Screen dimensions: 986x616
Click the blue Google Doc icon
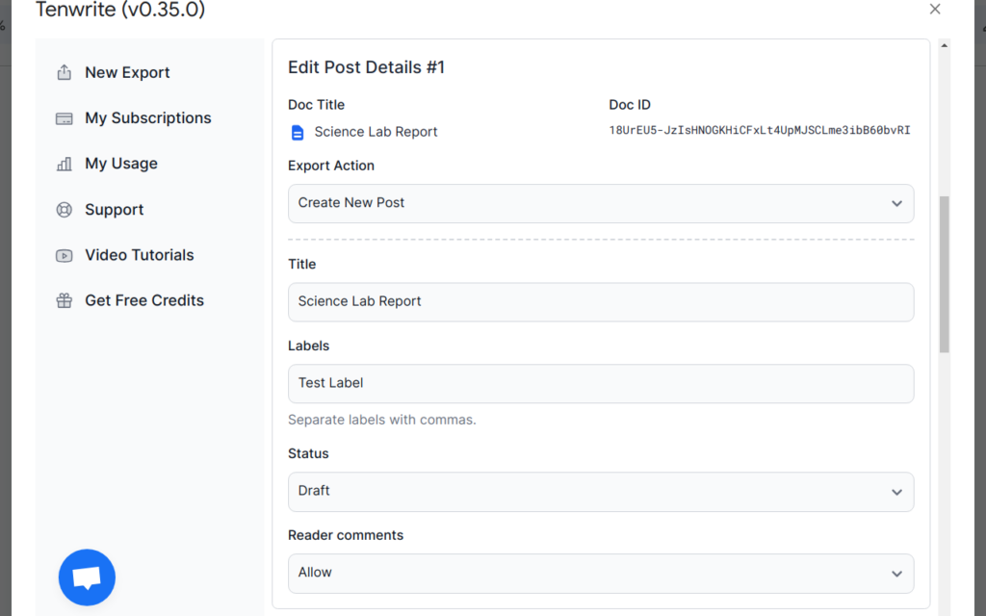click(298, 132)
